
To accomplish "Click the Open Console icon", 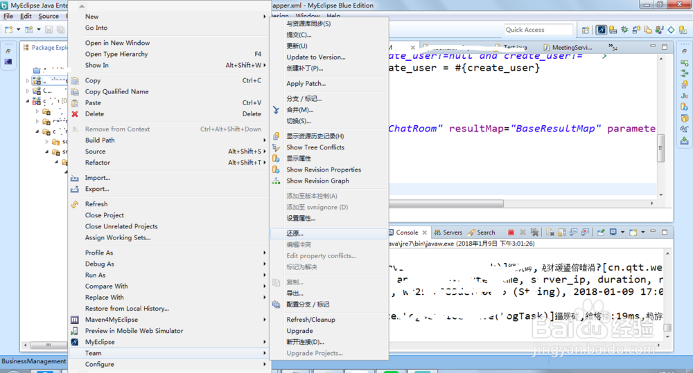I will pyautogui.click(x=633, y=233).
